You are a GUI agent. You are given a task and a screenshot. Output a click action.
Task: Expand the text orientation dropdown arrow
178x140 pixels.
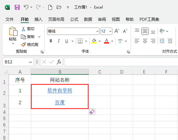[x=167, y=31]
